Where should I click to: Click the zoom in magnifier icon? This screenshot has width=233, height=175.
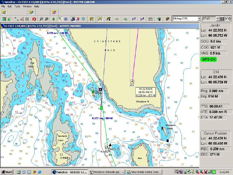point(47,19)
